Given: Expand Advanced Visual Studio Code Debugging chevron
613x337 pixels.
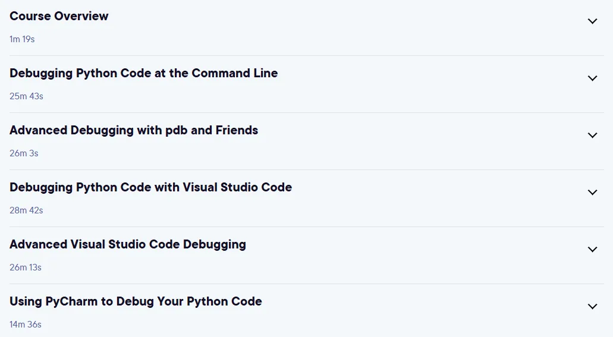Looking at the screenshot, I should 593,250.
